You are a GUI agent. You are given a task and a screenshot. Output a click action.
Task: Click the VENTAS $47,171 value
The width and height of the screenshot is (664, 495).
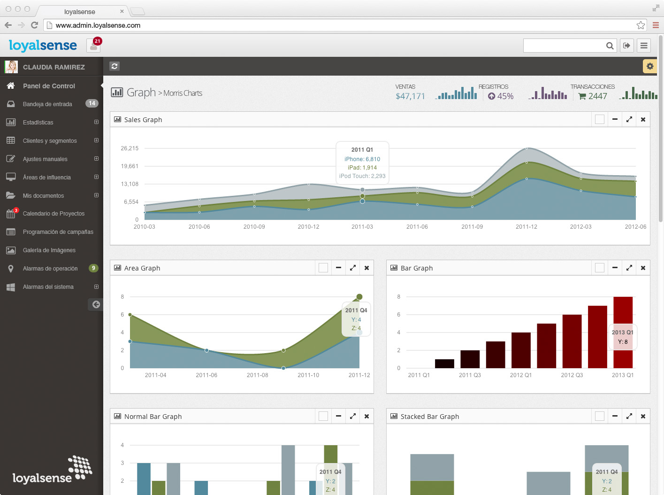pyautogui.click(x=410, y=96)
